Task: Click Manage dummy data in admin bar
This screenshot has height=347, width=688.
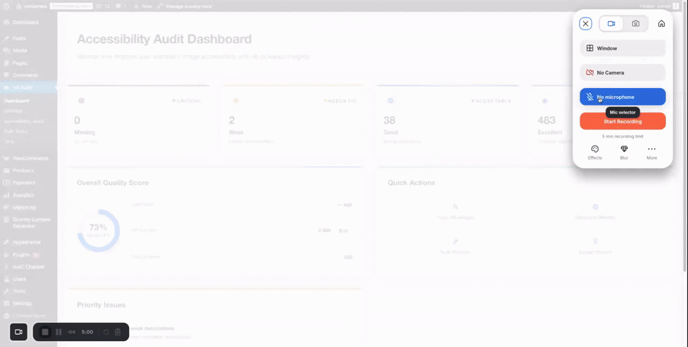Action: [x=184, y=6]
